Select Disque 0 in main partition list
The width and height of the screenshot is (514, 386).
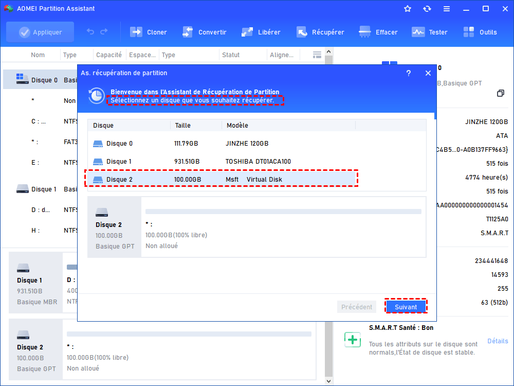[40, 80]
